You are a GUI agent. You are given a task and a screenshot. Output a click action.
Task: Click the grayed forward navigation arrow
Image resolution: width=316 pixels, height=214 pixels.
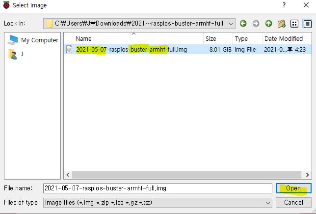[256, 24]
